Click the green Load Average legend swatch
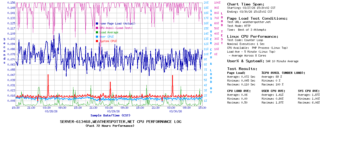 point(97,32)
